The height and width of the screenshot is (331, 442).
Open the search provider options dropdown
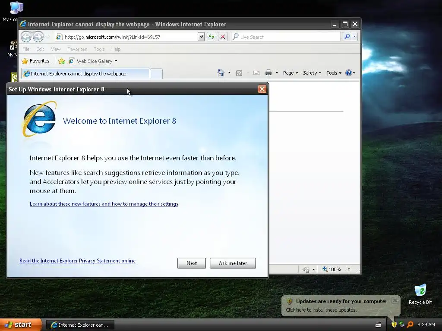pyautogui.click(x=355, y=37)
